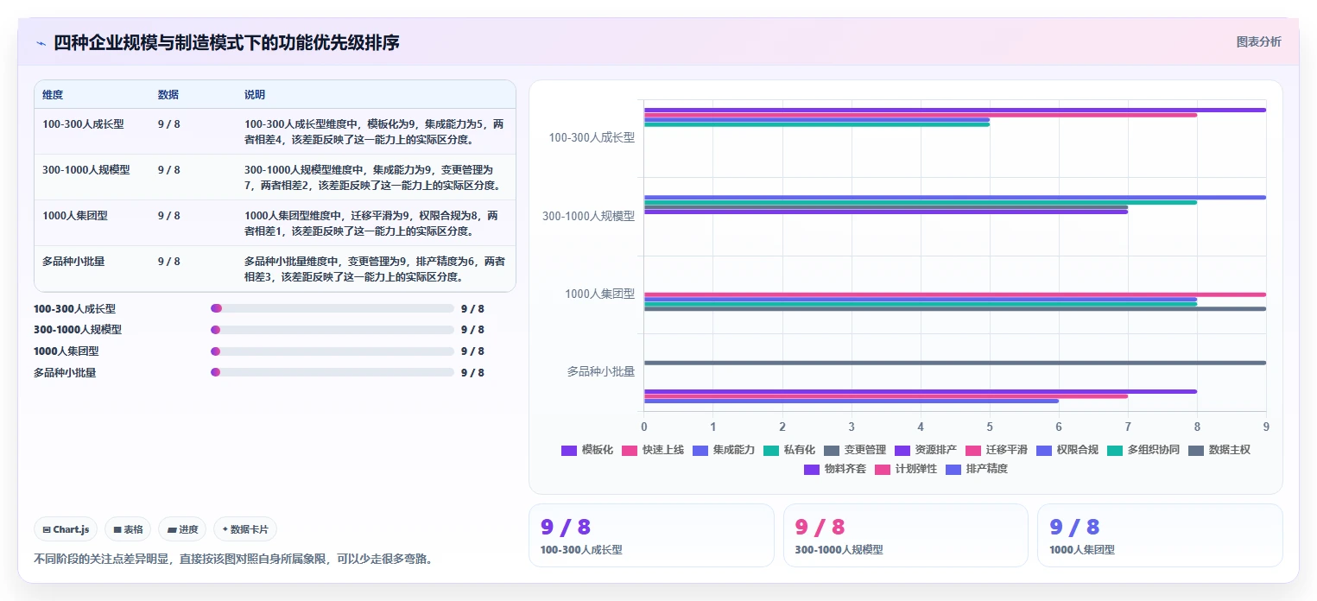1317x601 pixels.
Task: Click the description starting 多品种小批量维度中
Action: click(375, 269)
